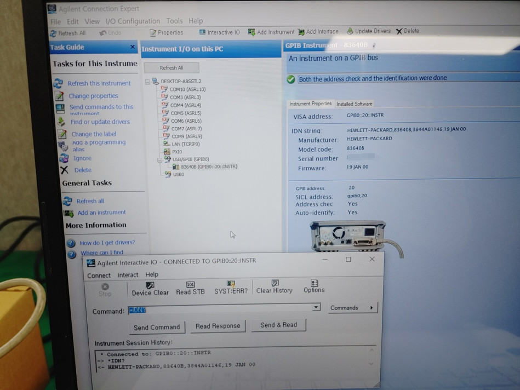
Task: Click Find or update drivers icon
Action: coord(61,122)
